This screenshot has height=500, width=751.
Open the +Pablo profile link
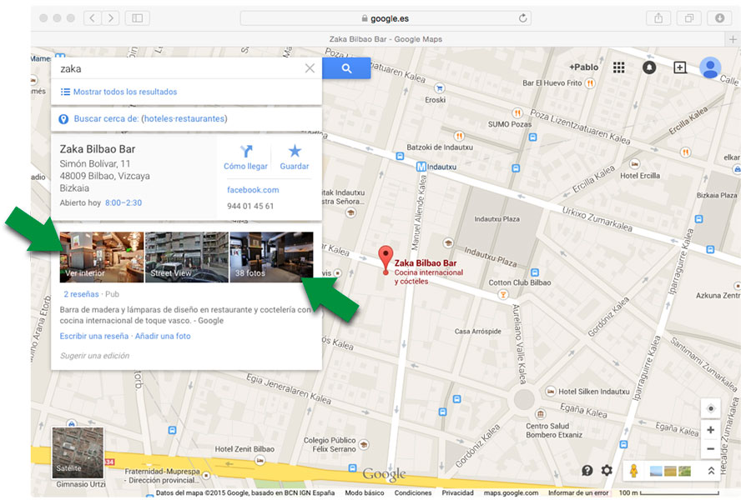pyautogui.click(x=583, y=67)
